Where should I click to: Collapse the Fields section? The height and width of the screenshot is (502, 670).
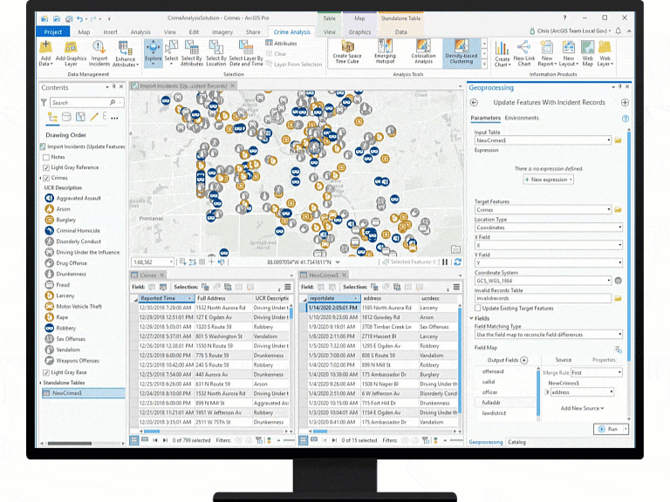[x=472, y=318]
